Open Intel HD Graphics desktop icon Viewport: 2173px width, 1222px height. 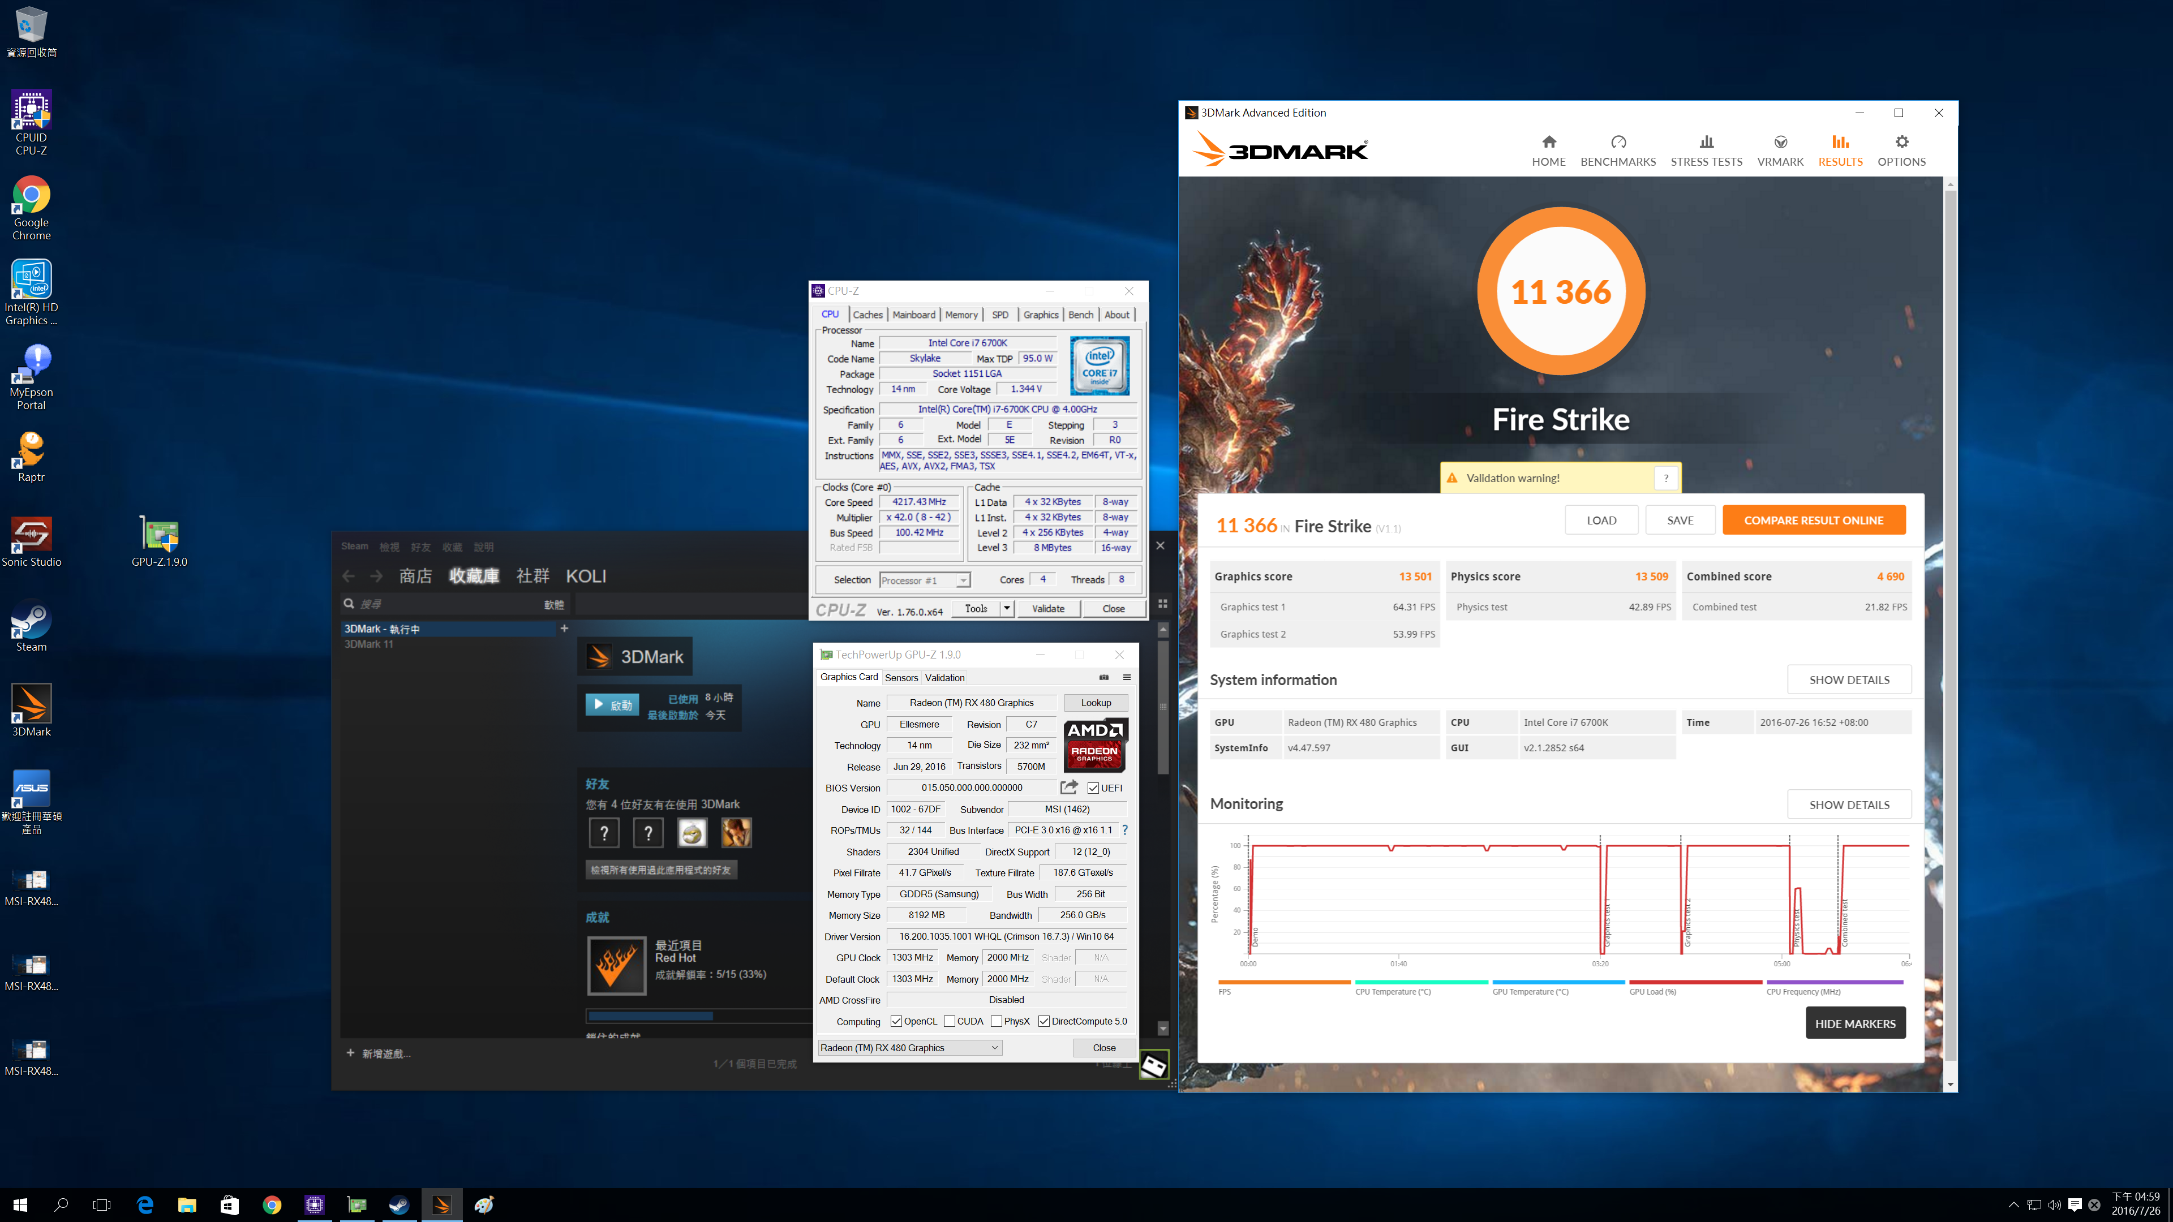(31, 292)
